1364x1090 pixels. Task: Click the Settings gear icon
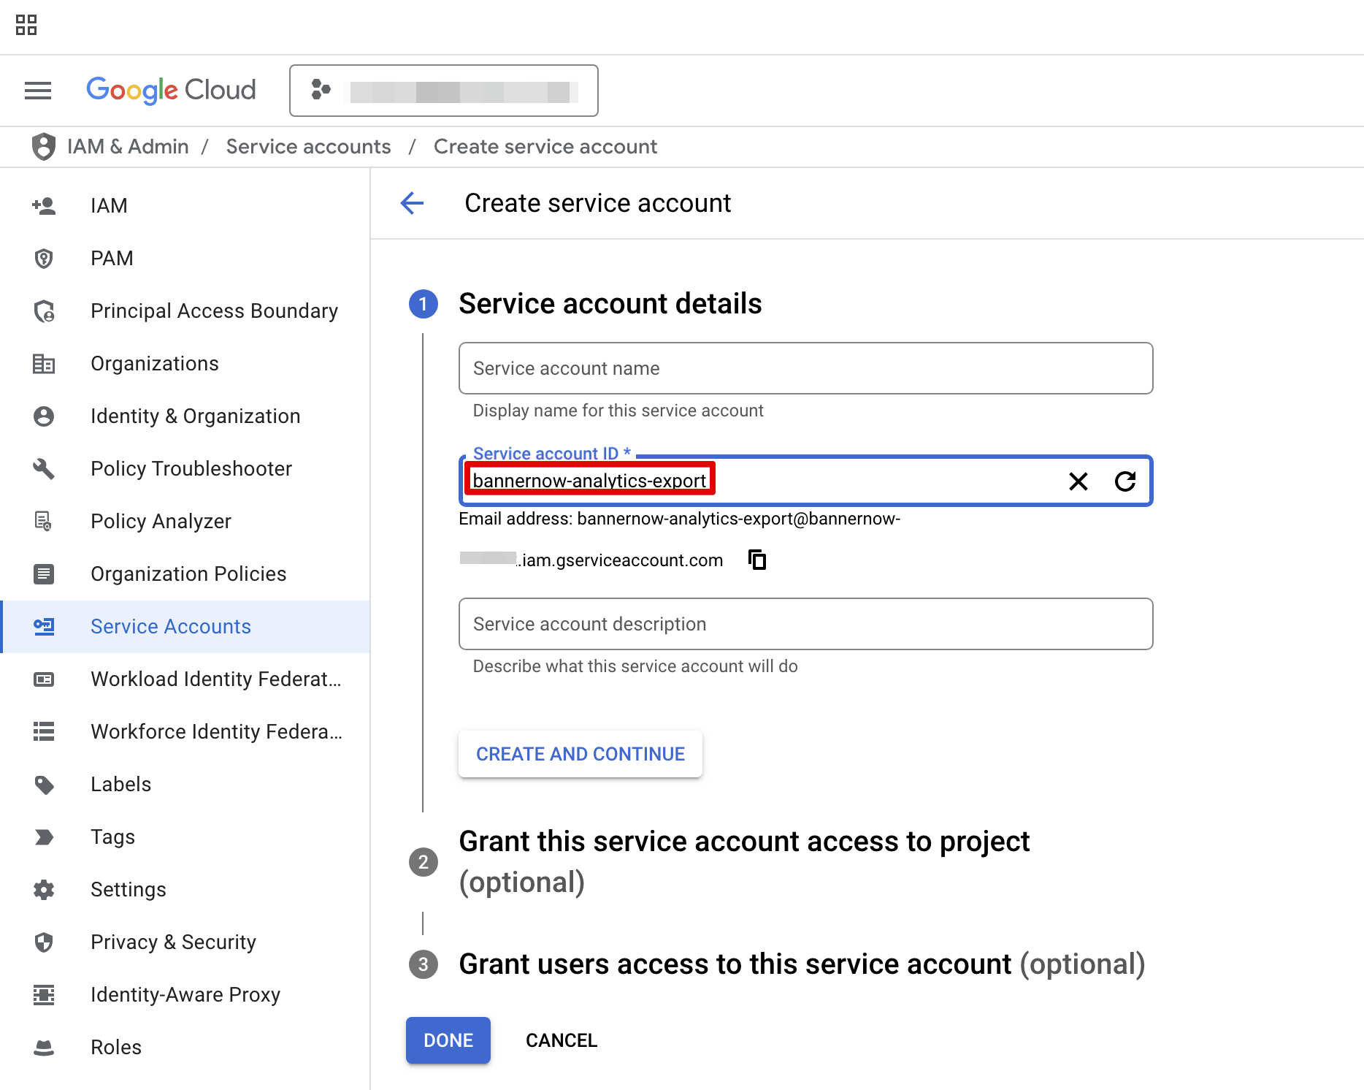[44, 890]
